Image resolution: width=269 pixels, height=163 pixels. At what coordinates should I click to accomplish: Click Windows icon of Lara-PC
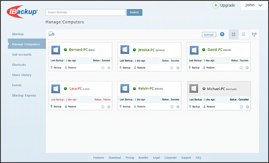click(55, 89)
